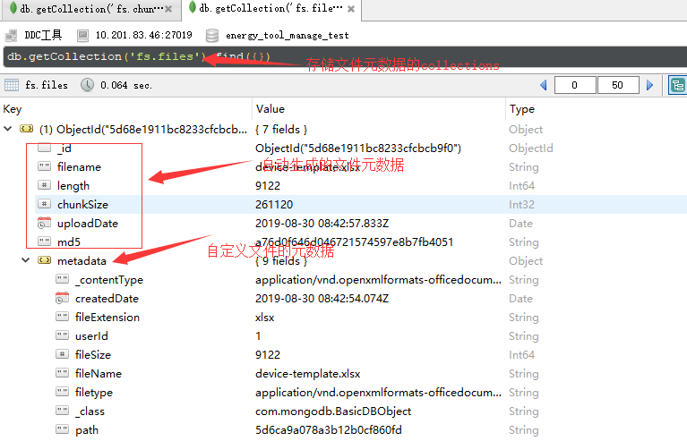The height and width of the screenshot is (441, 687).
Task: Close the fs.files tab
Action: point(351,9)
